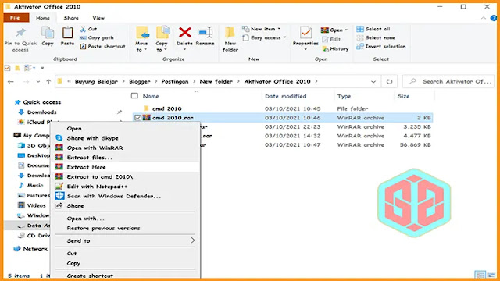Switch to the View tab

click(98, 18)
